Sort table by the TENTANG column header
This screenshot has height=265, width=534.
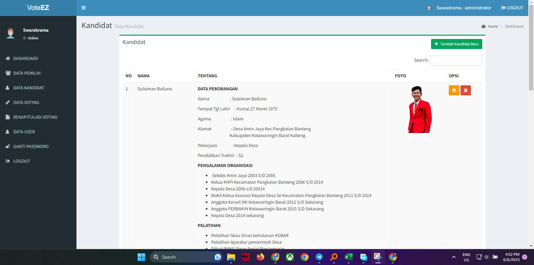(x=293, y=76)
